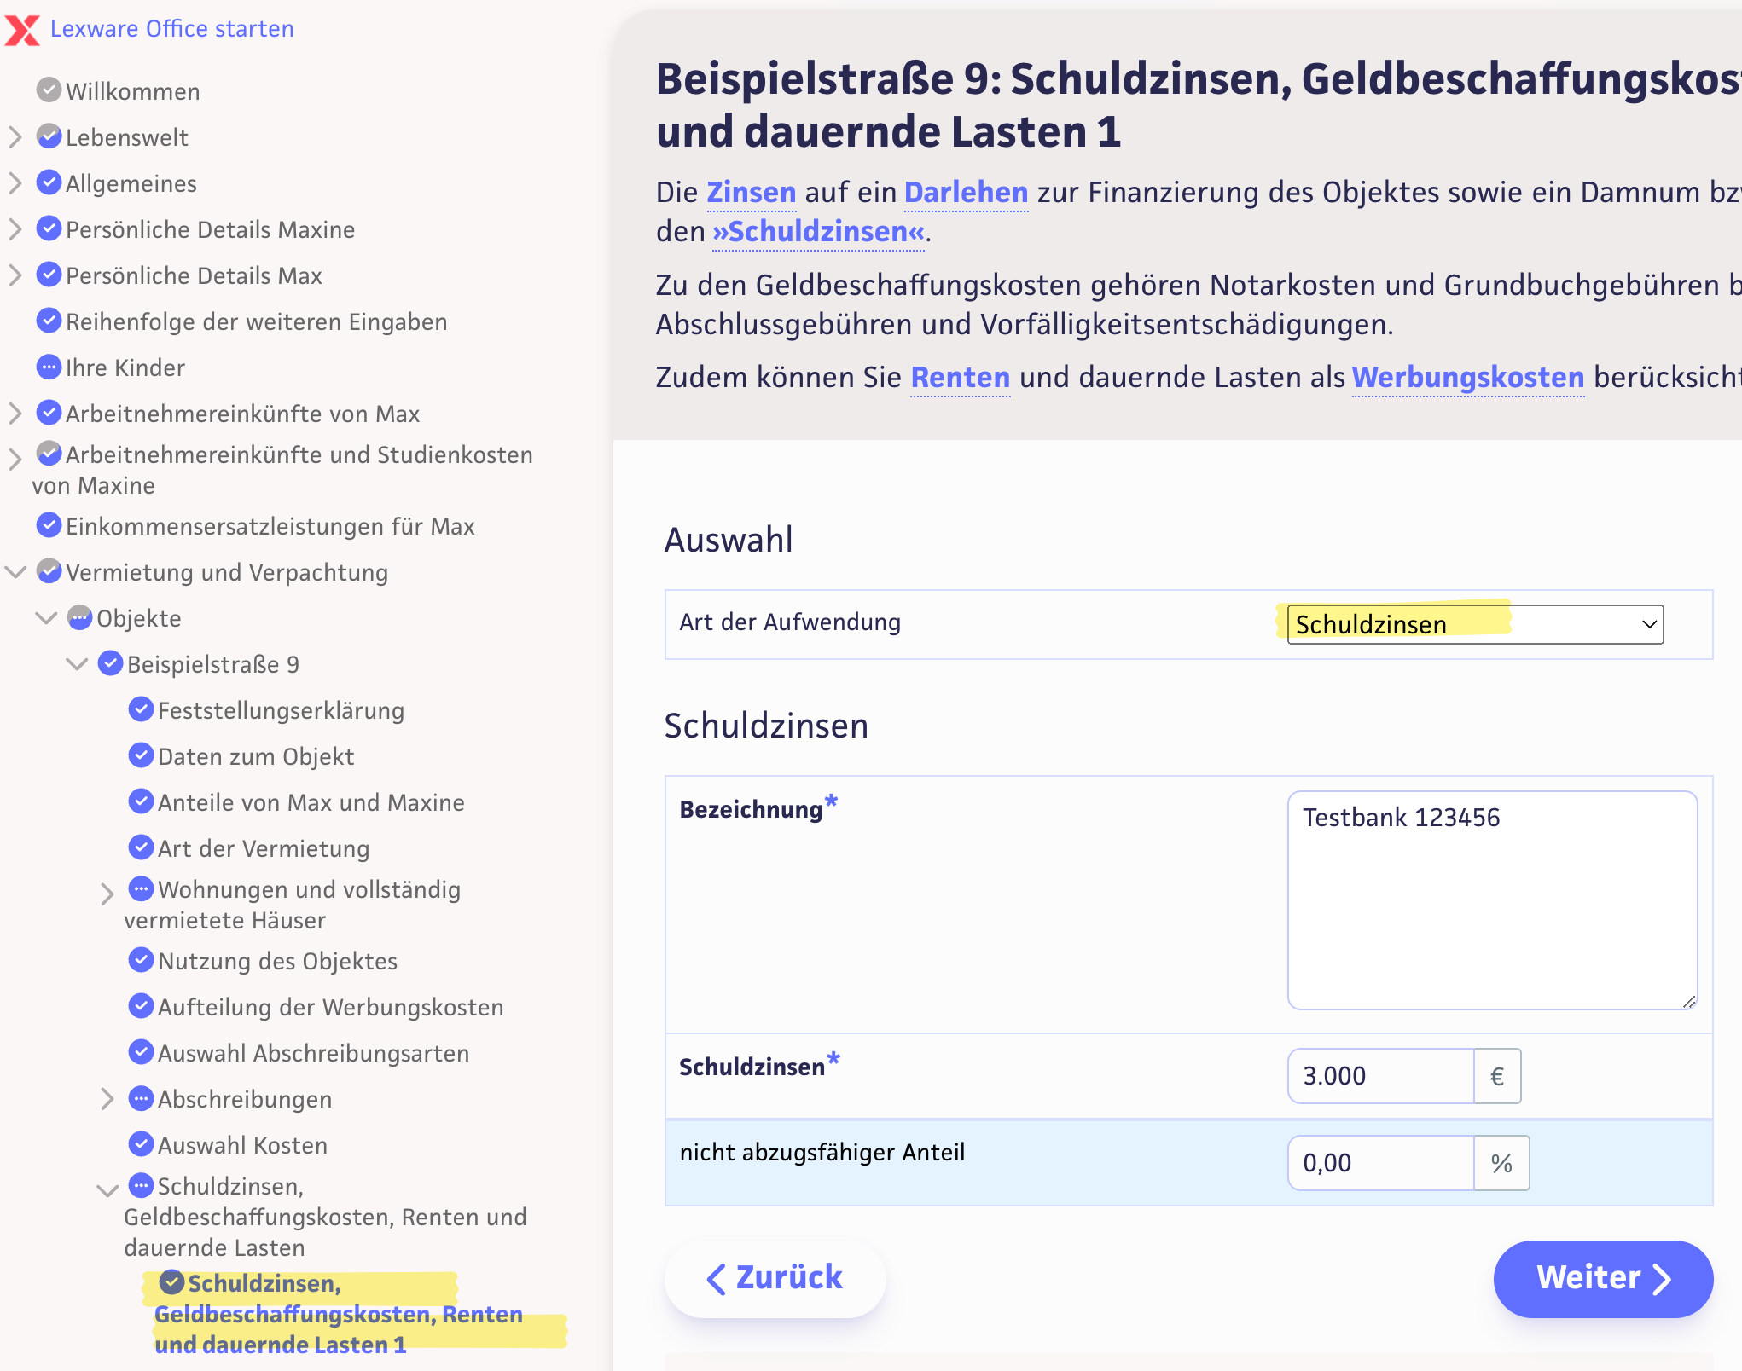
Task: Open Daten zum Objekt in sidebar
Action: coord(255,756)
